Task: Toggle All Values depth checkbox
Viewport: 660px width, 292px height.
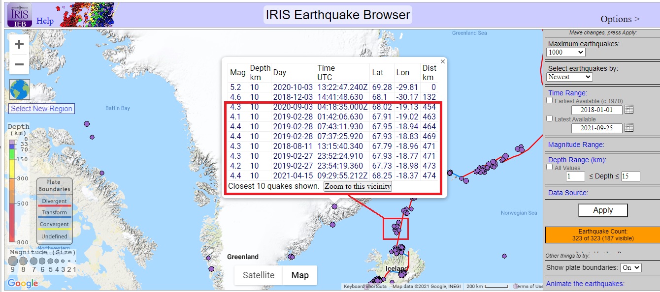Action: (550, 168)
